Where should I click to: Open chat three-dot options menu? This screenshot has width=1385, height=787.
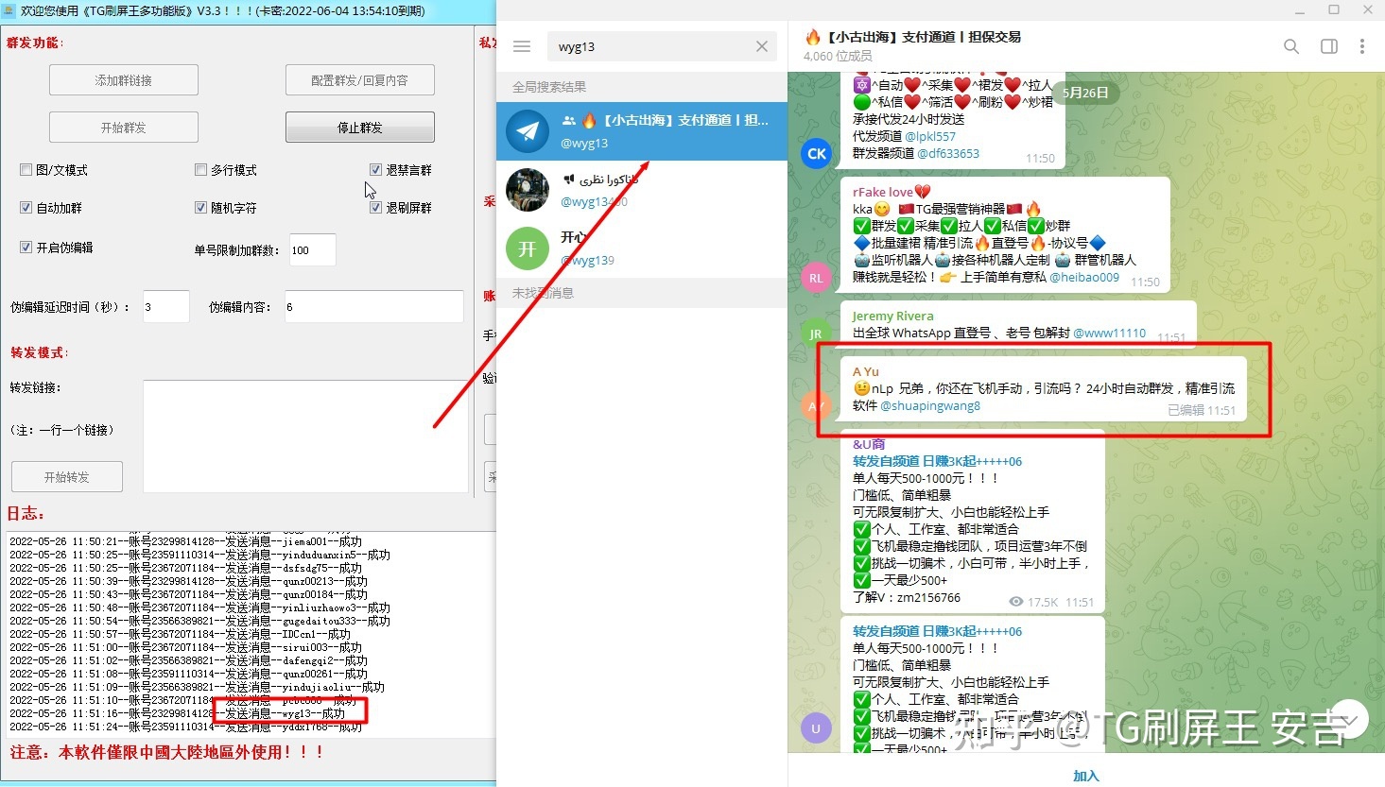click(1362, 46)
